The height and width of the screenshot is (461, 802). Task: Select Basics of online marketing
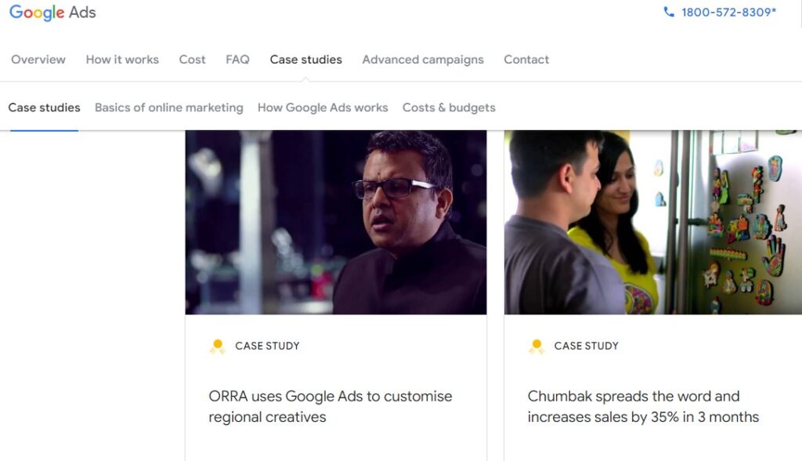[x=168, y=107]
